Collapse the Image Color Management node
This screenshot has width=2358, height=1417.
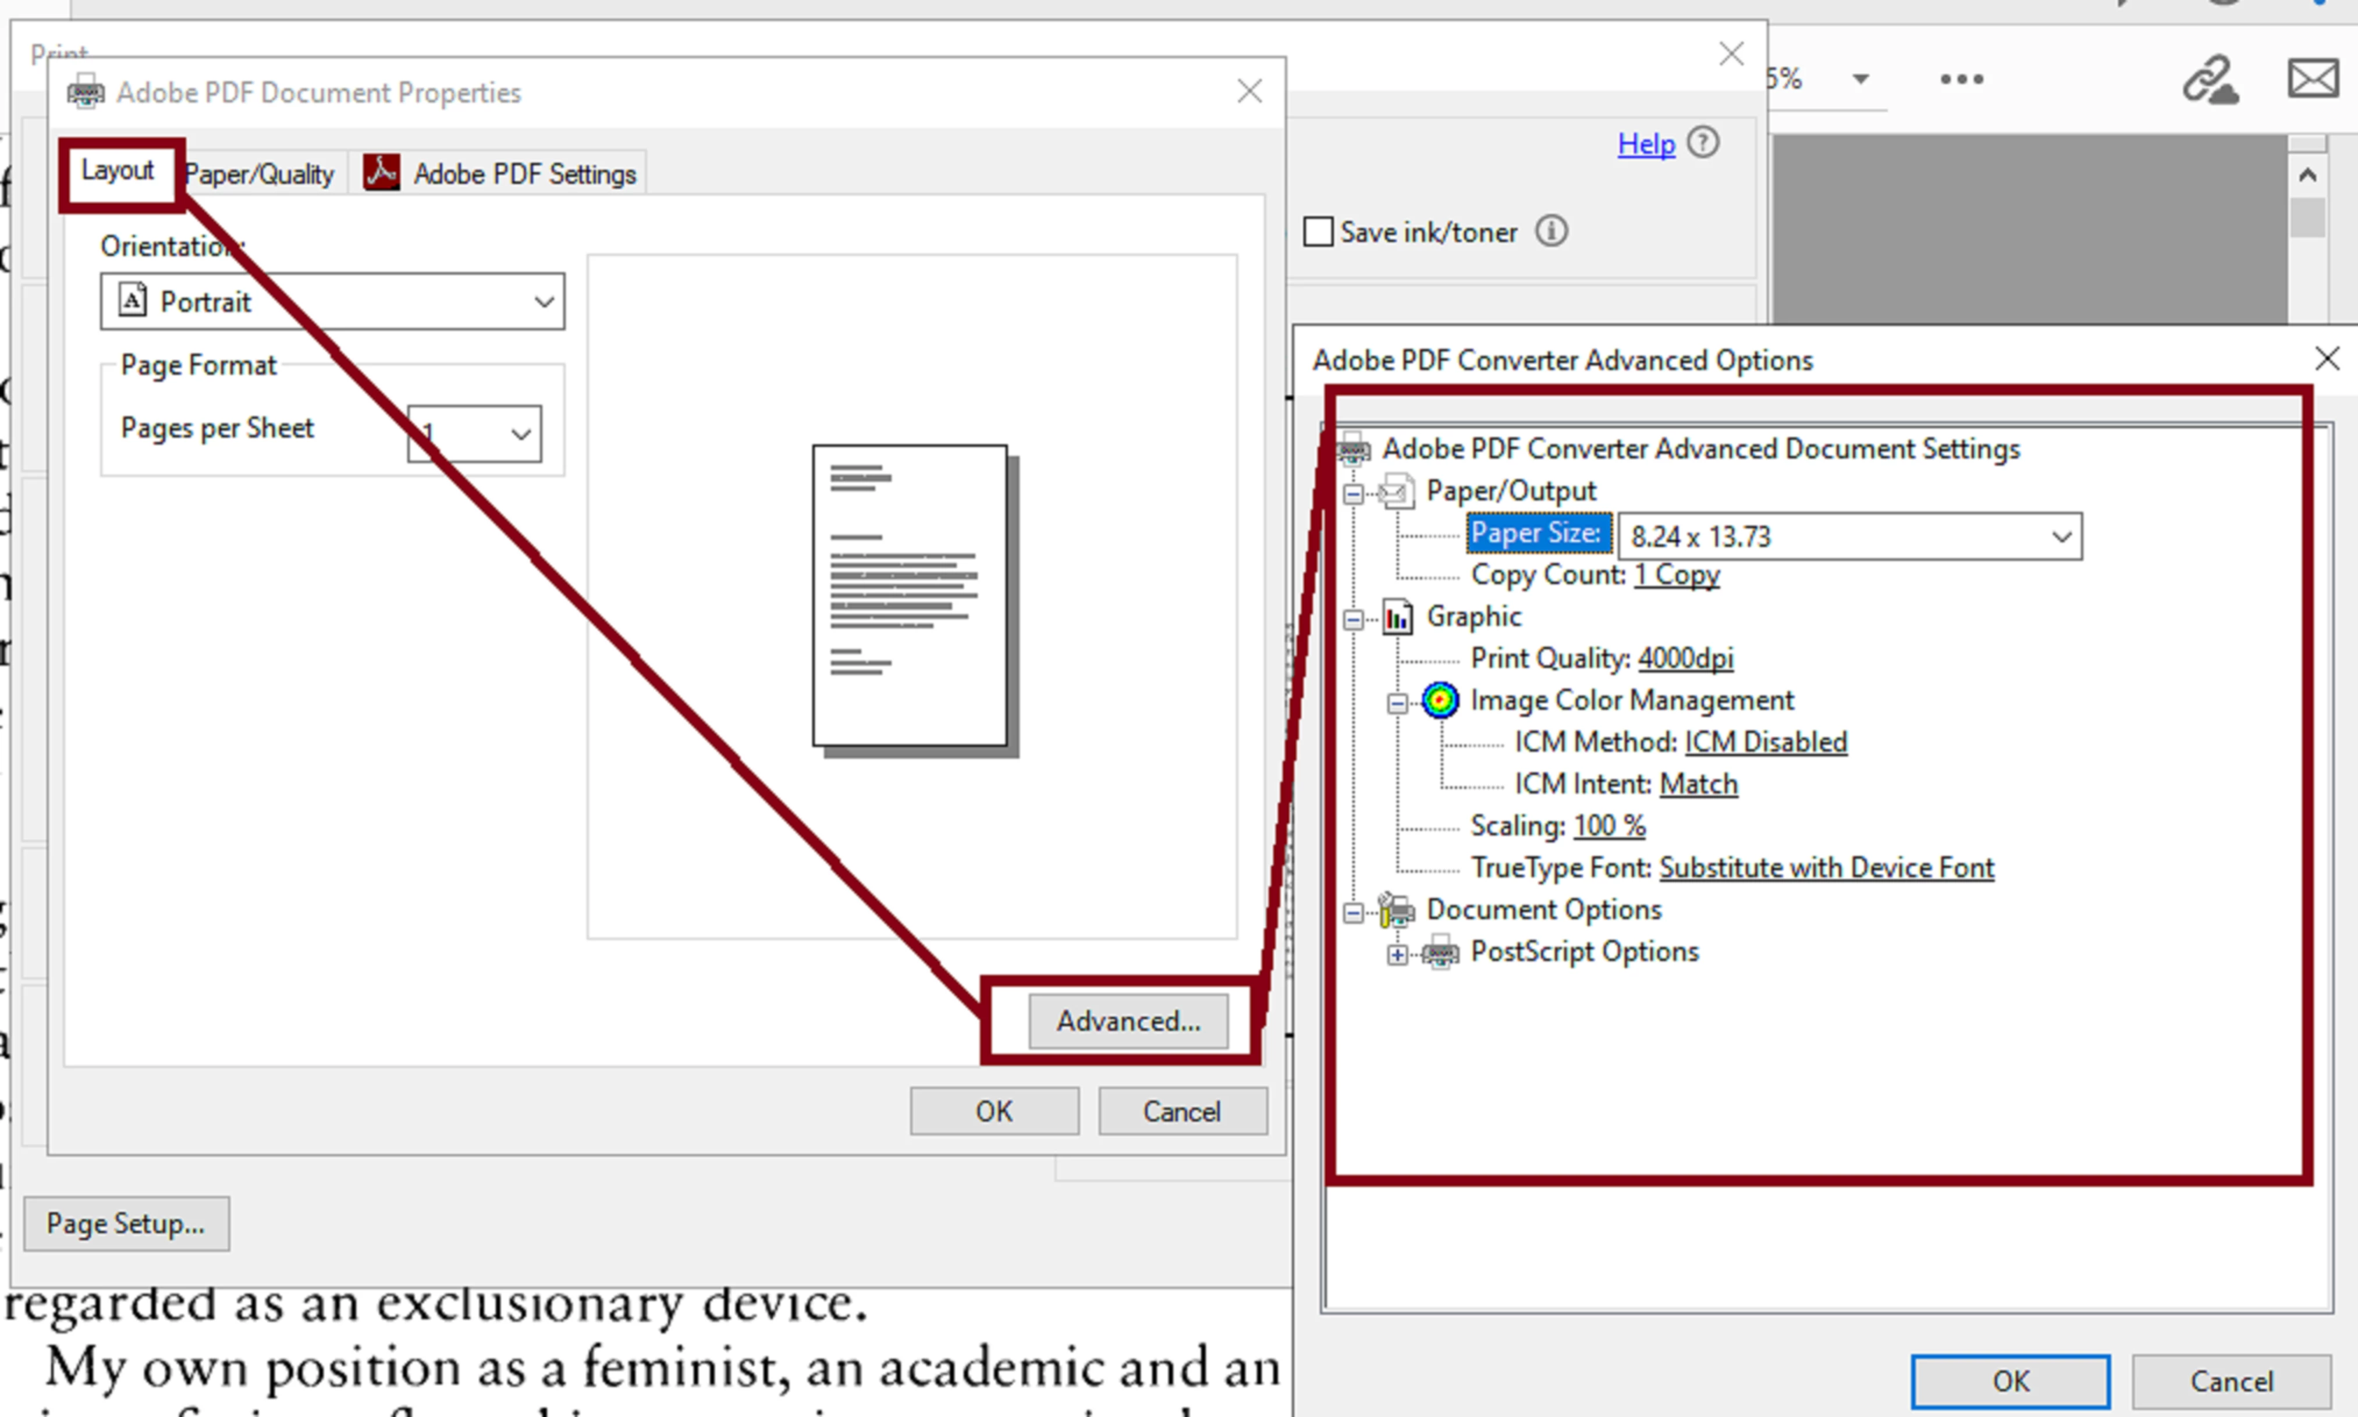click(1397, 704)
